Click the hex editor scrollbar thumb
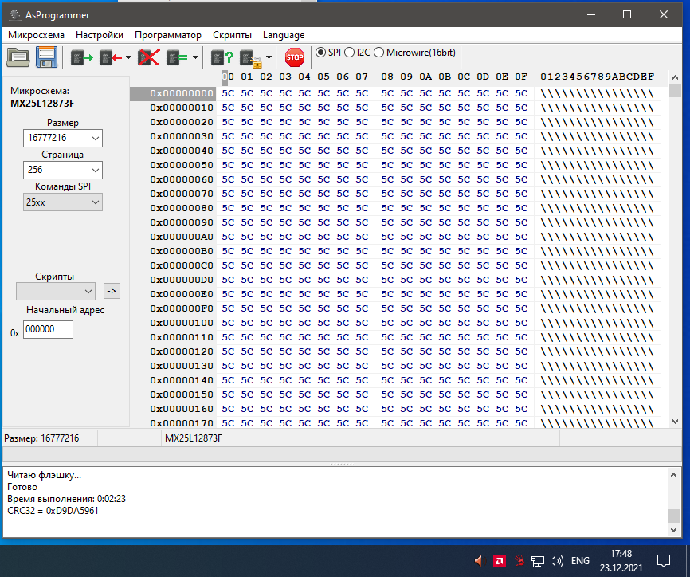This screenshot has height=577, width=690. (x=675, y=90)
